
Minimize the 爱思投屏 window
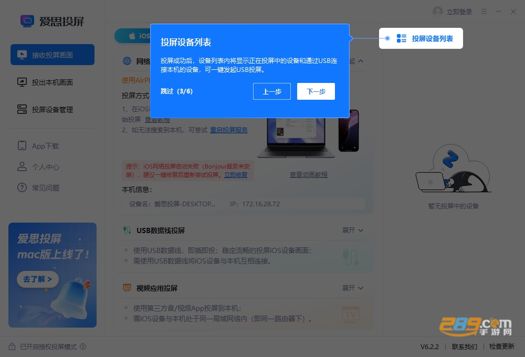tap(499, 12)
